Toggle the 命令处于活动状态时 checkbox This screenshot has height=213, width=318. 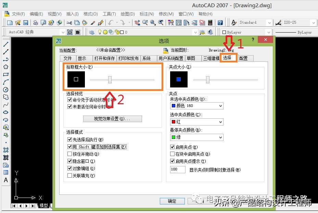click(69, 99)
